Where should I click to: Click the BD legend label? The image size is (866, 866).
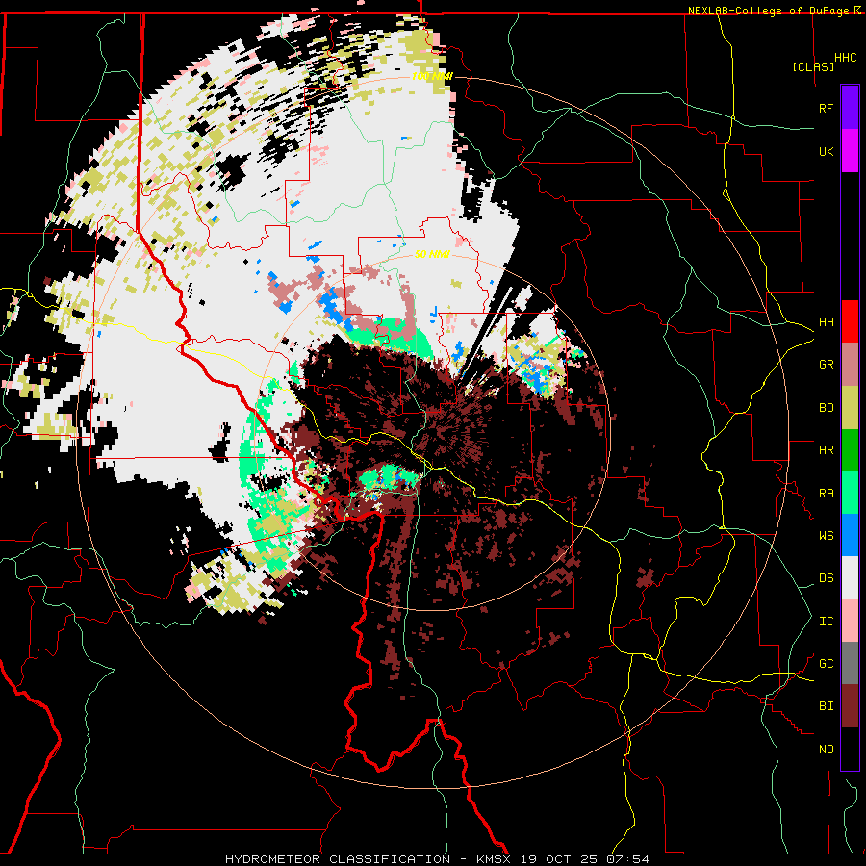point(826,408)
